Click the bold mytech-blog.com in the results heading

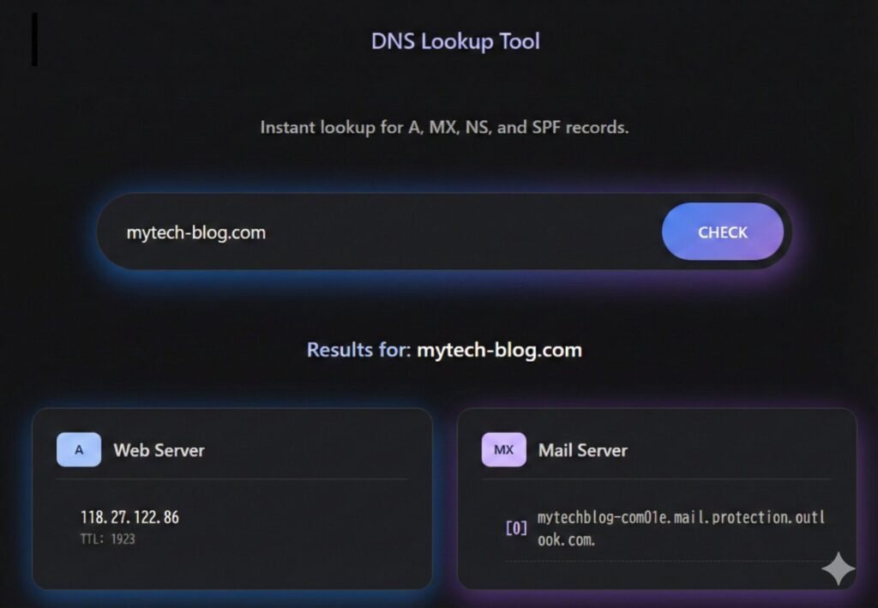pos(499,350)
